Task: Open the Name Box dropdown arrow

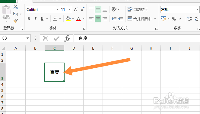Action: click(x=27, y=38)
